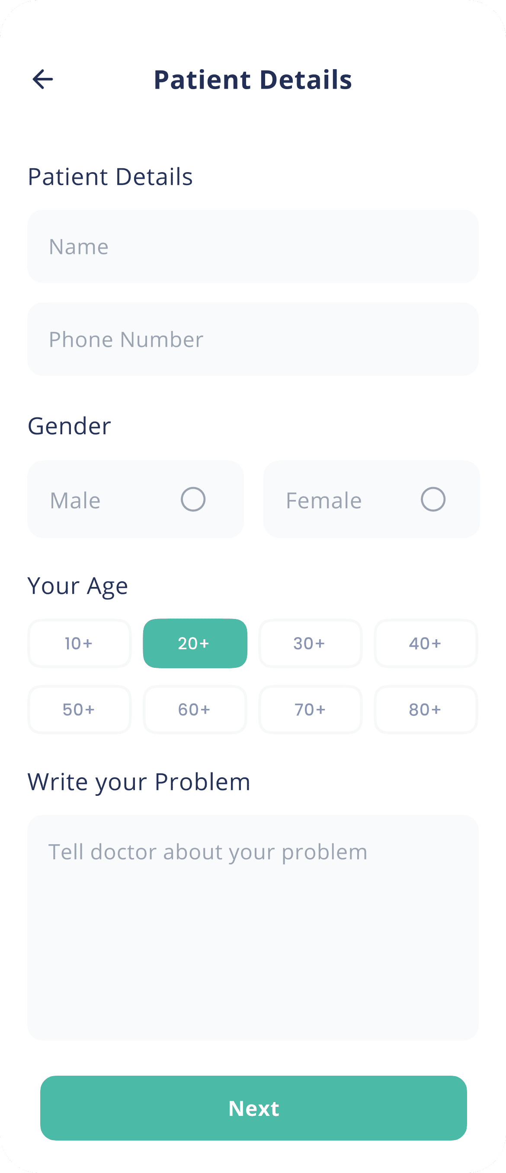The height and width of the screenshot is (1173, 506).
Task: Click the problem description text area
Action: (253, 928)
